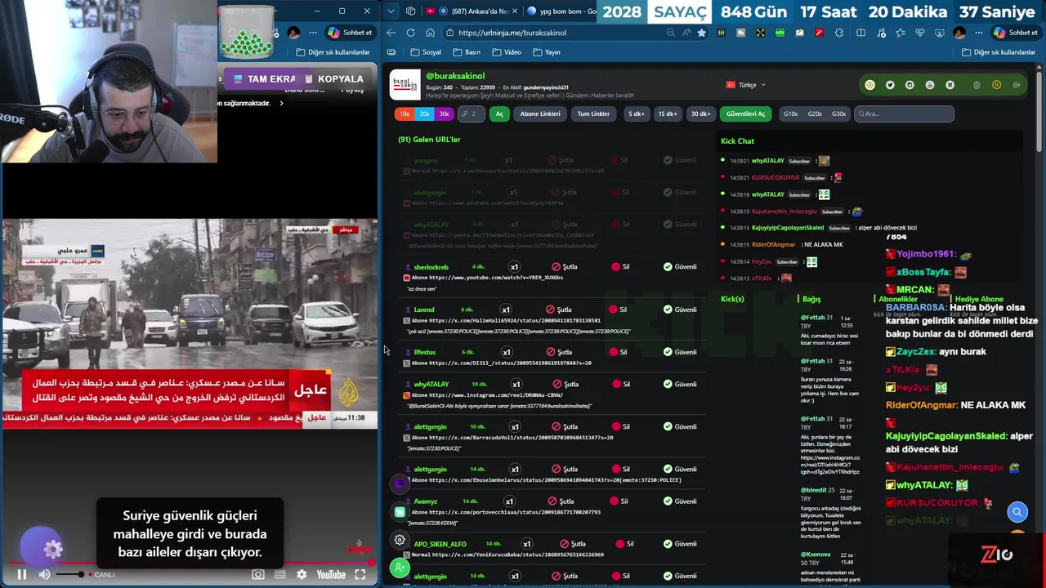This screenshot has height=588, width=1046.
Task: Click the green Aç button
Action: pyautogui.click(x=499, y=114)
